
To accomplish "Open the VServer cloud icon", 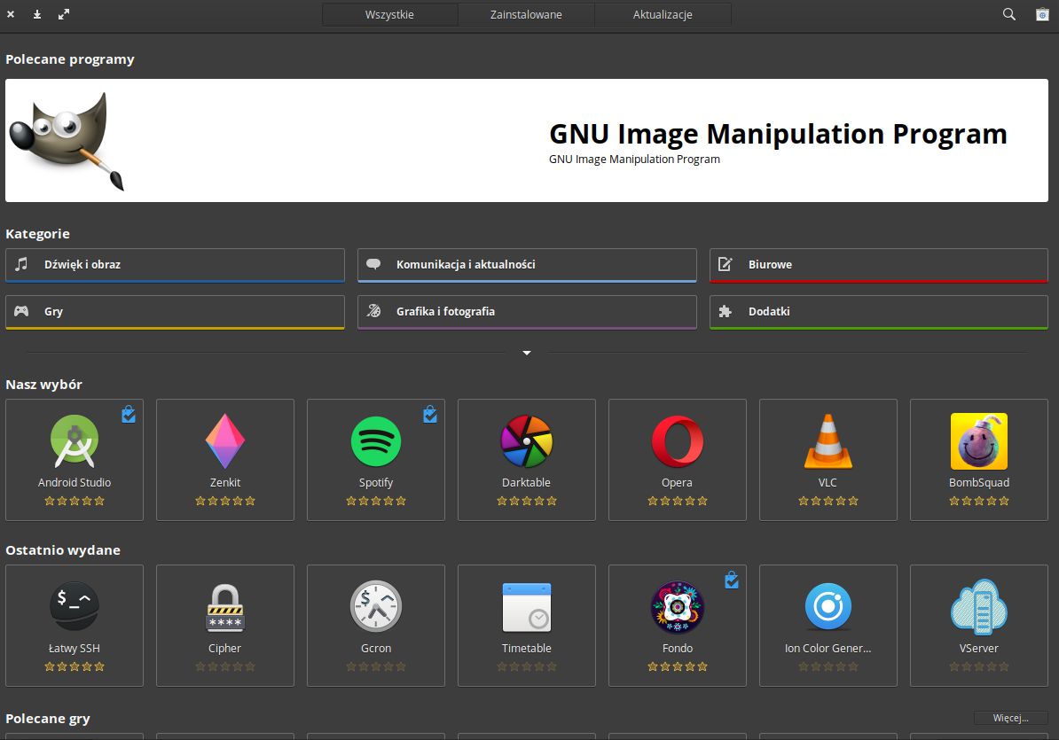I will 978,607.
